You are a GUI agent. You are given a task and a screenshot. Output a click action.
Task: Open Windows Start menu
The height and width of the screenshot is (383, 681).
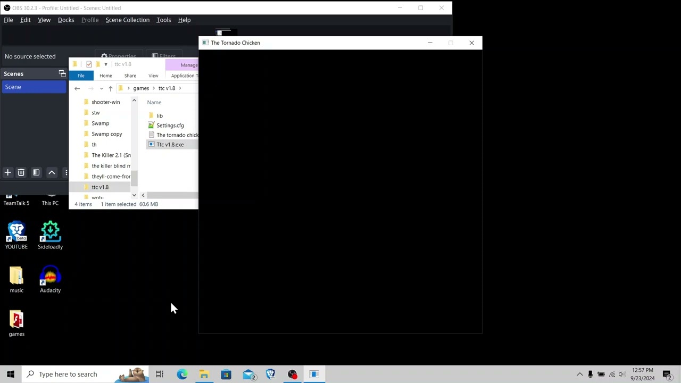[x=11, y=374]
